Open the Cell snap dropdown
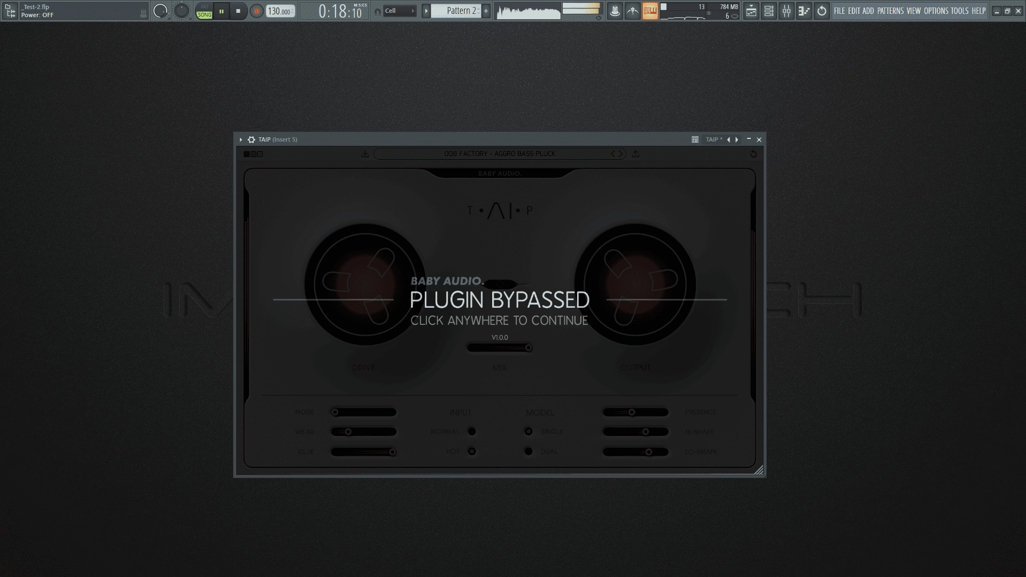1026x577 pixels. click(x=400, y=11)
